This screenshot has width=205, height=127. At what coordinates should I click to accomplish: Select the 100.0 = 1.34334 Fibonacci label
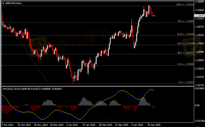(x=185, y=5)
